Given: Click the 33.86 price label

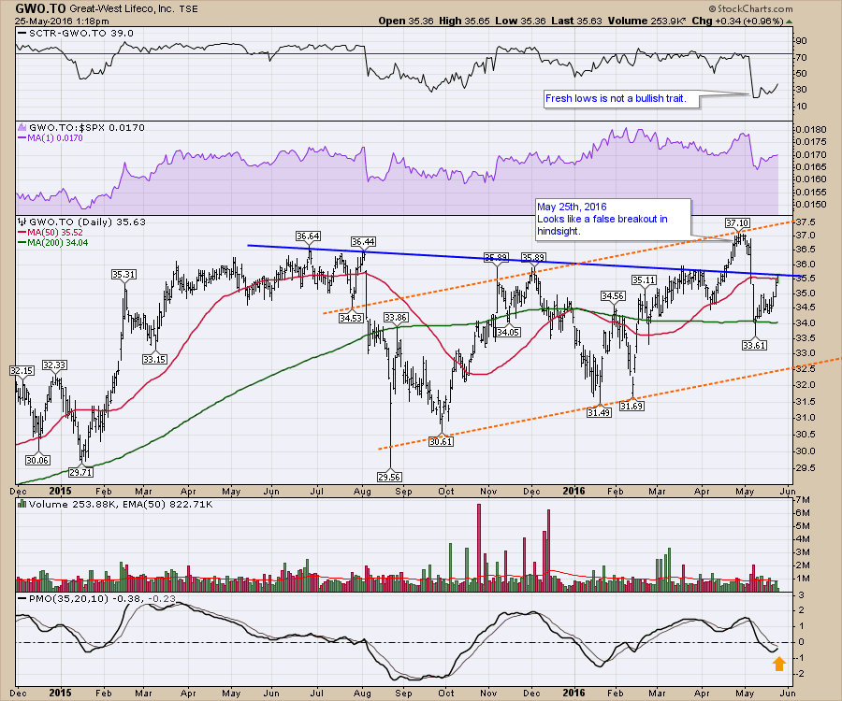Looking at the screenshot, I should coord(396,318).
